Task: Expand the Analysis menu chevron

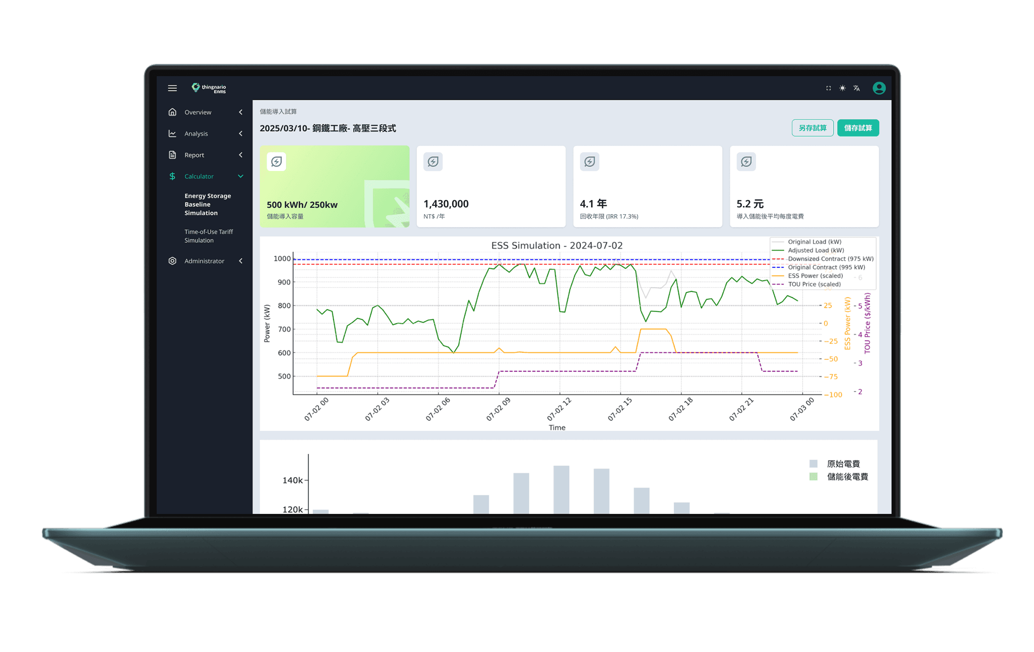Action: click(x=241, y=134)
